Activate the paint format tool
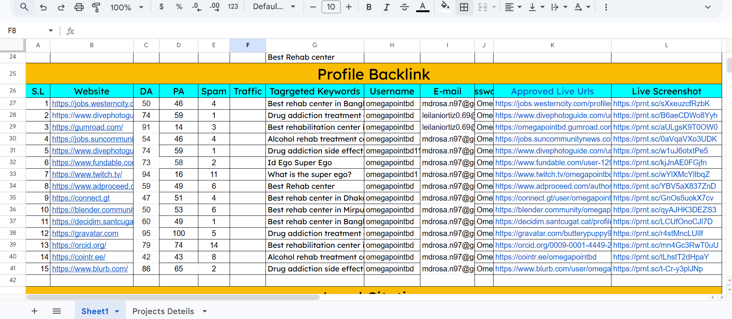Viewport: 732px width, 319px height. coord(96,7)
